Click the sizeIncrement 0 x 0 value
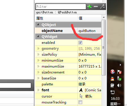127x106 pixels. pos(82,72)
